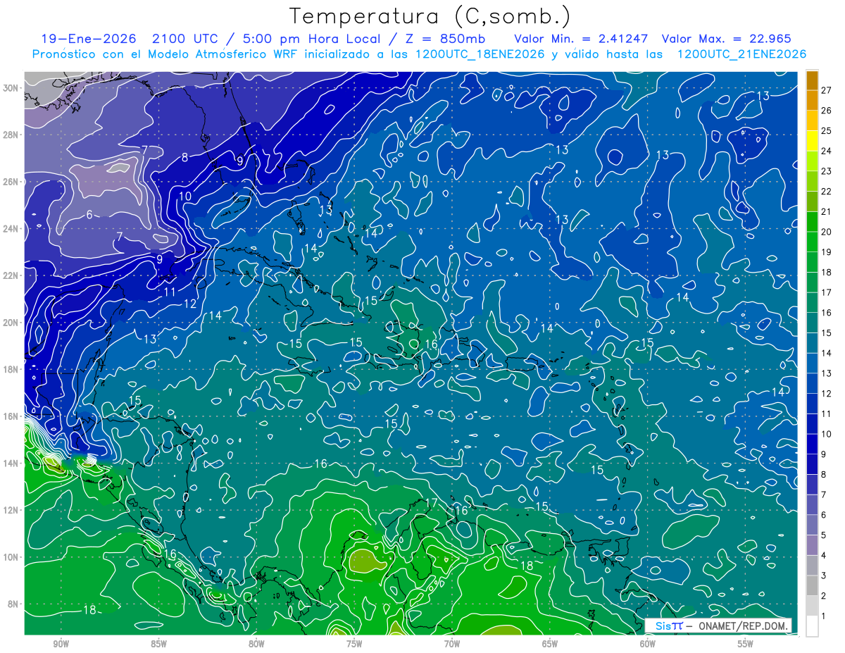Click the 65W longitude axis label
The height and width of the screenshot is (653, 845).
tap(550, 644)
